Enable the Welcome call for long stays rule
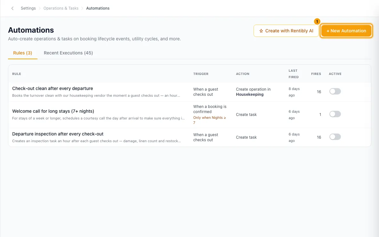 coord(335,114)
